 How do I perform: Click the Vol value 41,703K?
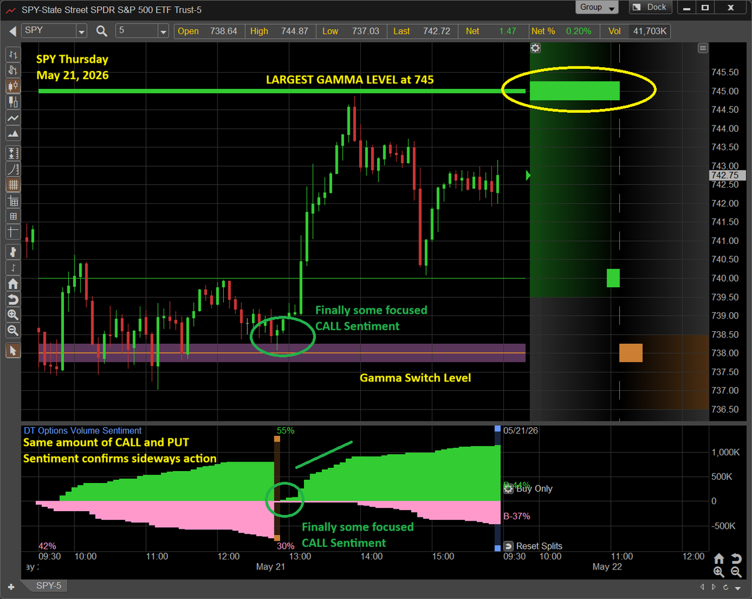tap(649, 31)
